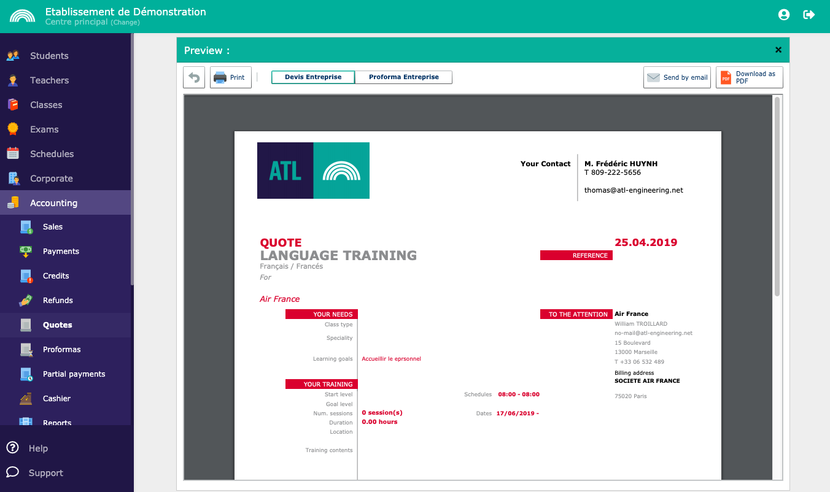Screen dimensions: 830x492
Task: Switch to the Proforma Entreprise tab
Action: [x=404, y=77]
